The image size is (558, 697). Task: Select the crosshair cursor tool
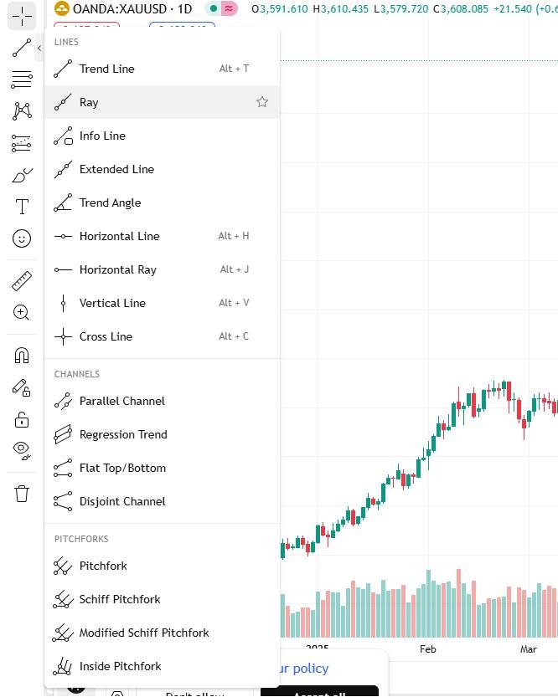[x=21, y=17]
